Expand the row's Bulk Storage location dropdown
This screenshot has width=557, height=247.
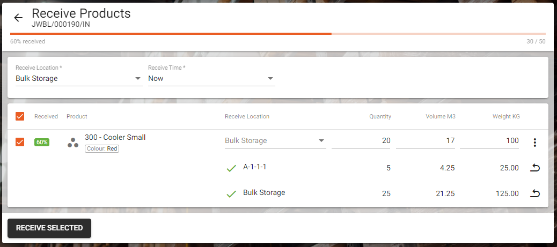tap(275, 141)
